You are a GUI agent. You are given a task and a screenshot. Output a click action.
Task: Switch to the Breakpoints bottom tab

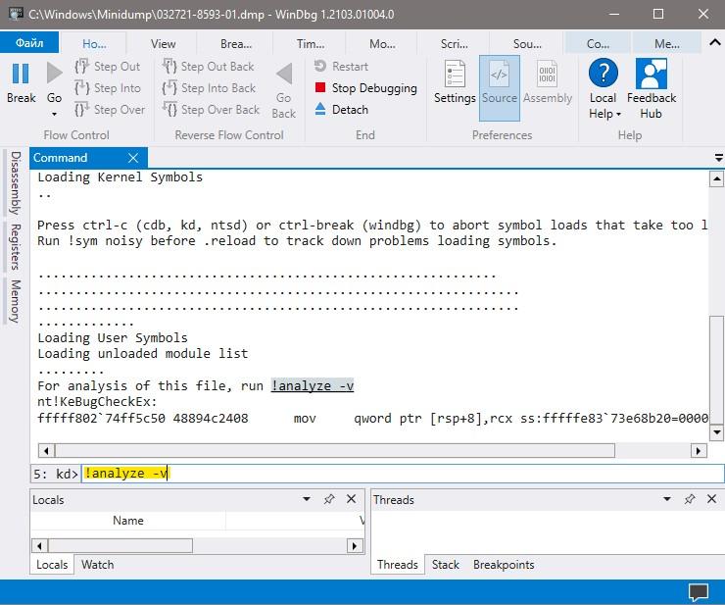pyautogui.click(x=504, y=564)
